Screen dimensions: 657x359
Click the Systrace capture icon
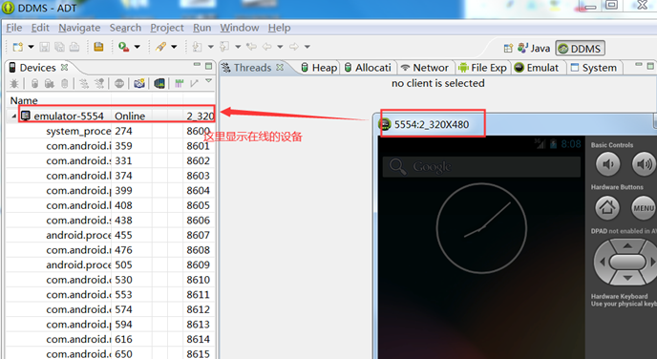(180, 84)
